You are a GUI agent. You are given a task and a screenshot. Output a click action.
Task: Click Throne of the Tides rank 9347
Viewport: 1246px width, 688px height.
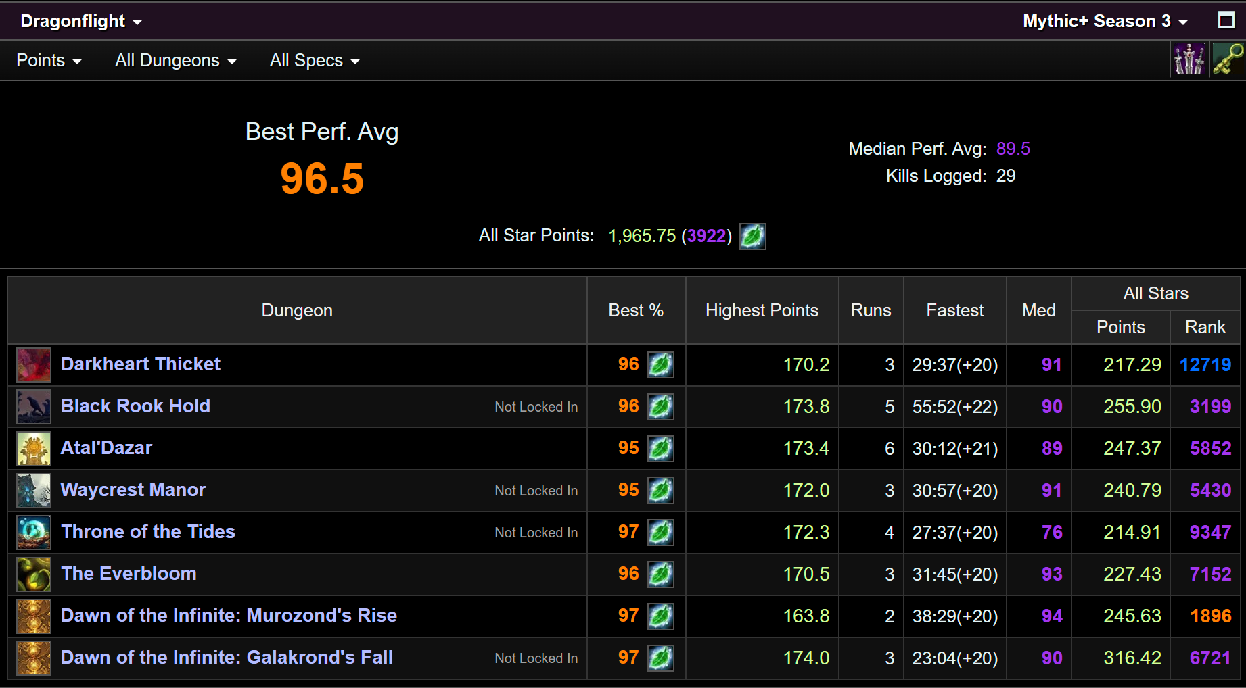click(1210, 533)
